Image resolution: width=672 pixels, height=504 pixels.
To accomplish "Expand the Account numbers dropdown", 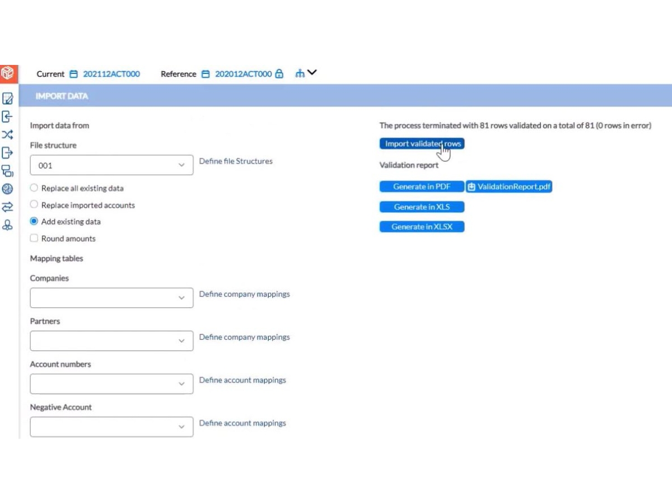I will click(x=111, y=384).
